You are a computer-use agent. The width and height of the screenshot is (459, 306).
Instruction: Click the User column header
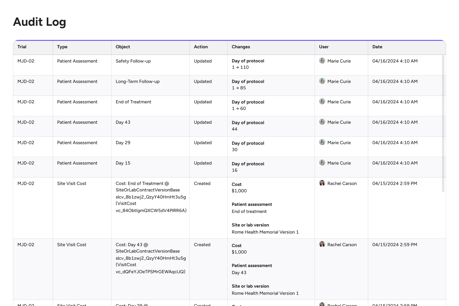pos(324,47)
